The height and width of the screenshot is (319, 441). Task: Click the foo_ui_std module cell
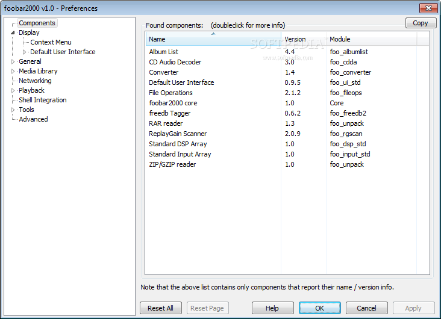345,82
